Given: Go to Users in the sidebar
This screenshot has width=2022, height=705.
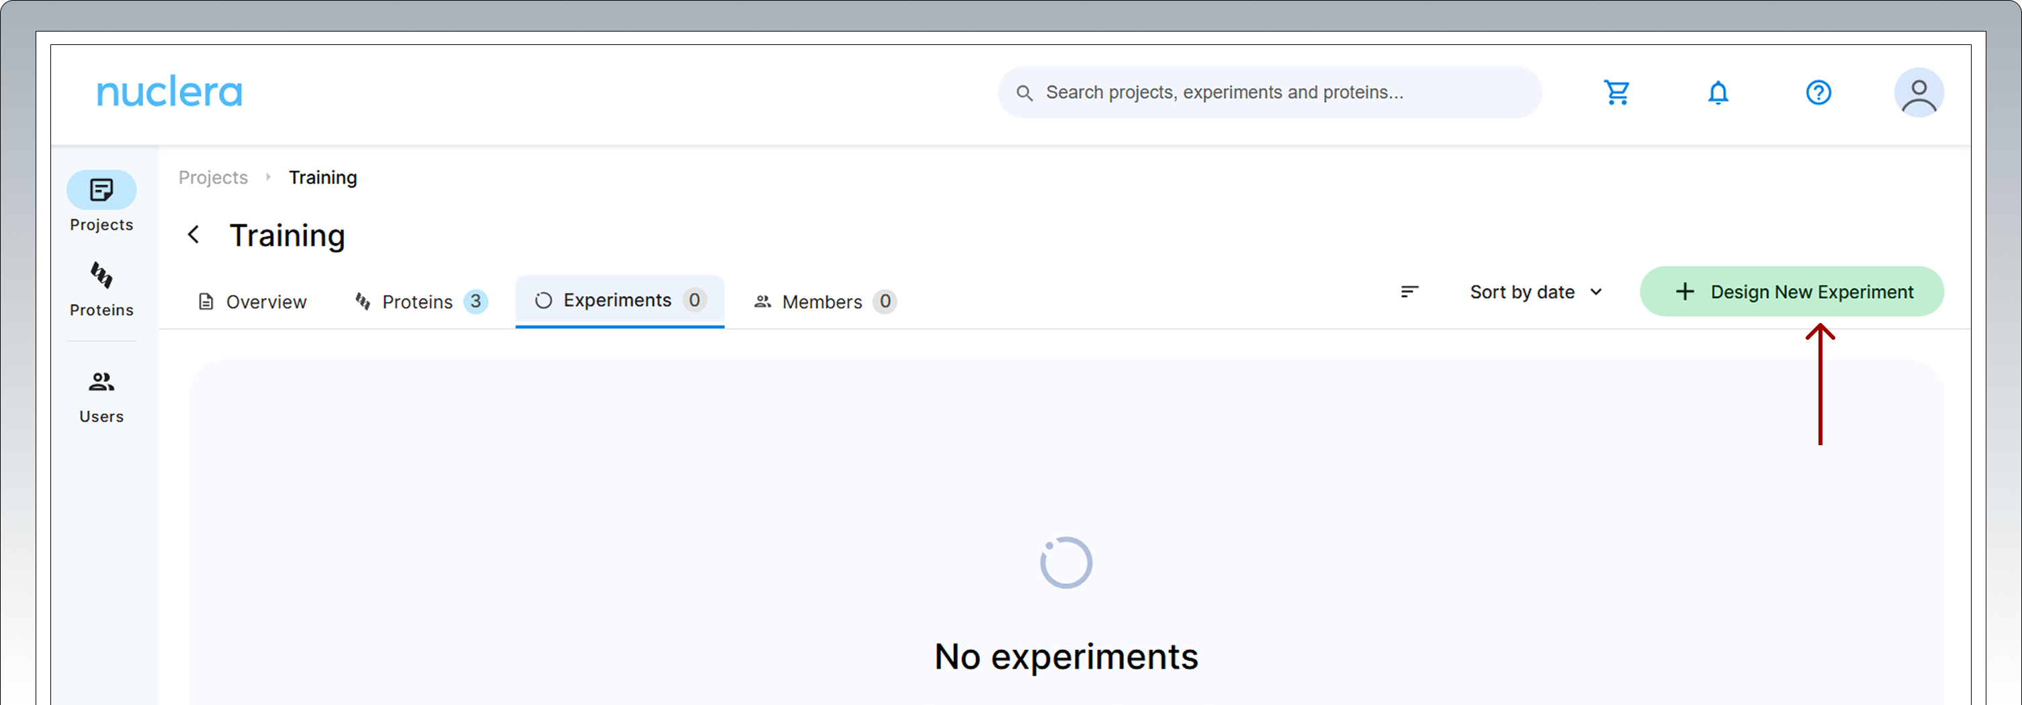Looking at the screenshot, I should 101,397.
